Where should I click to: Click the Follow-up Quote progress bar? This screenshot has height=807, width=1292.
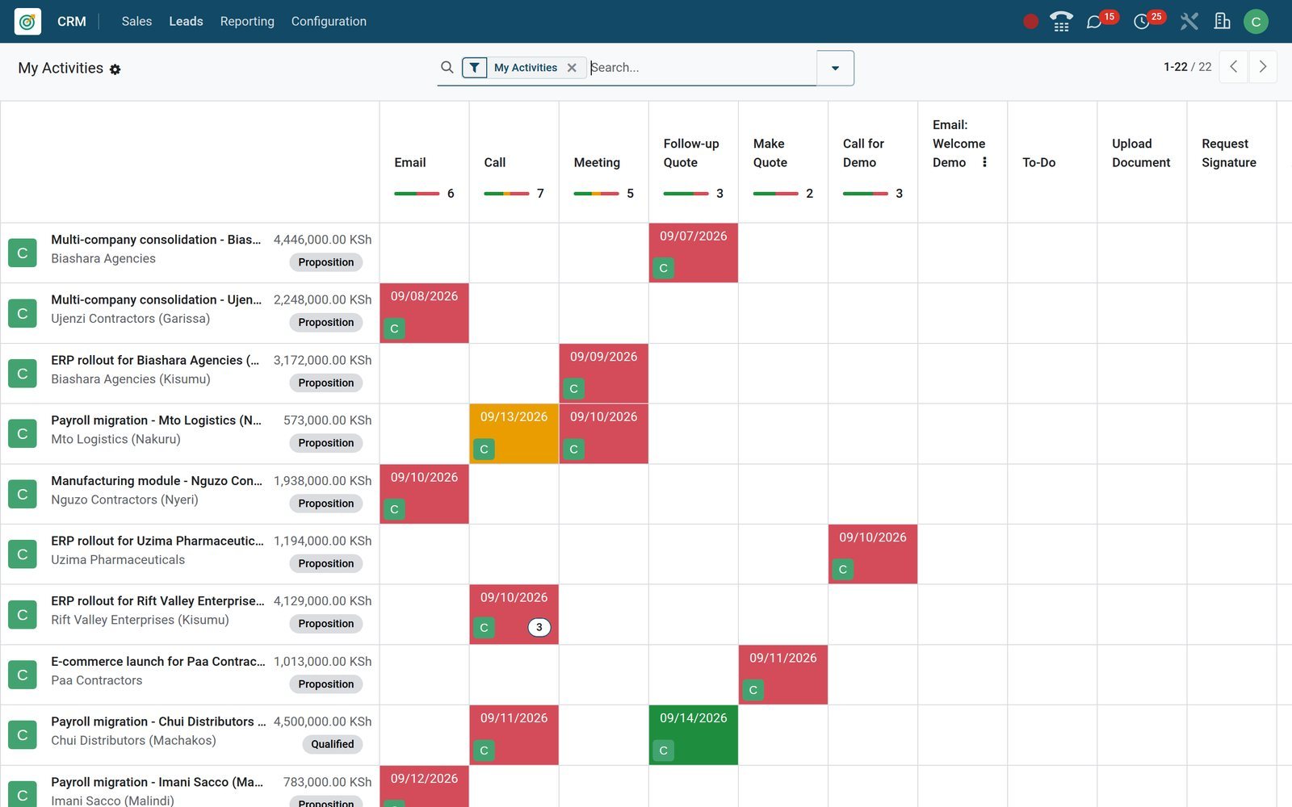point(686,194)
